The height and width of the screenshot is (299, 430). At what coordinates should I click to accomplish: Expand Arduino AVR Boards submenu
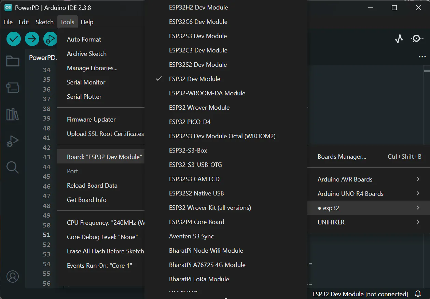pyautogui.click(x=369, y=179)
